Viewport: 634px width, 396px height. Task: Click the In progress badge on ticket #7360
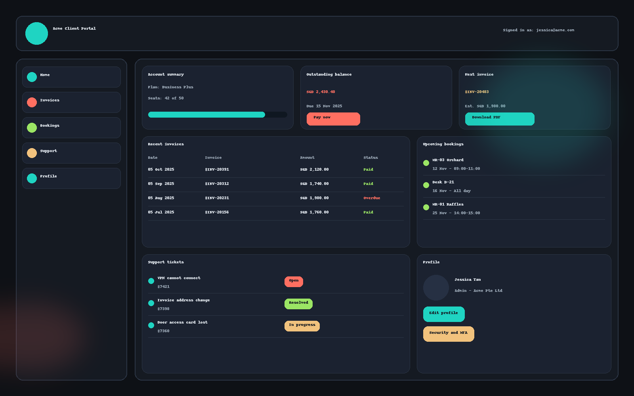(x=302, y=326)
